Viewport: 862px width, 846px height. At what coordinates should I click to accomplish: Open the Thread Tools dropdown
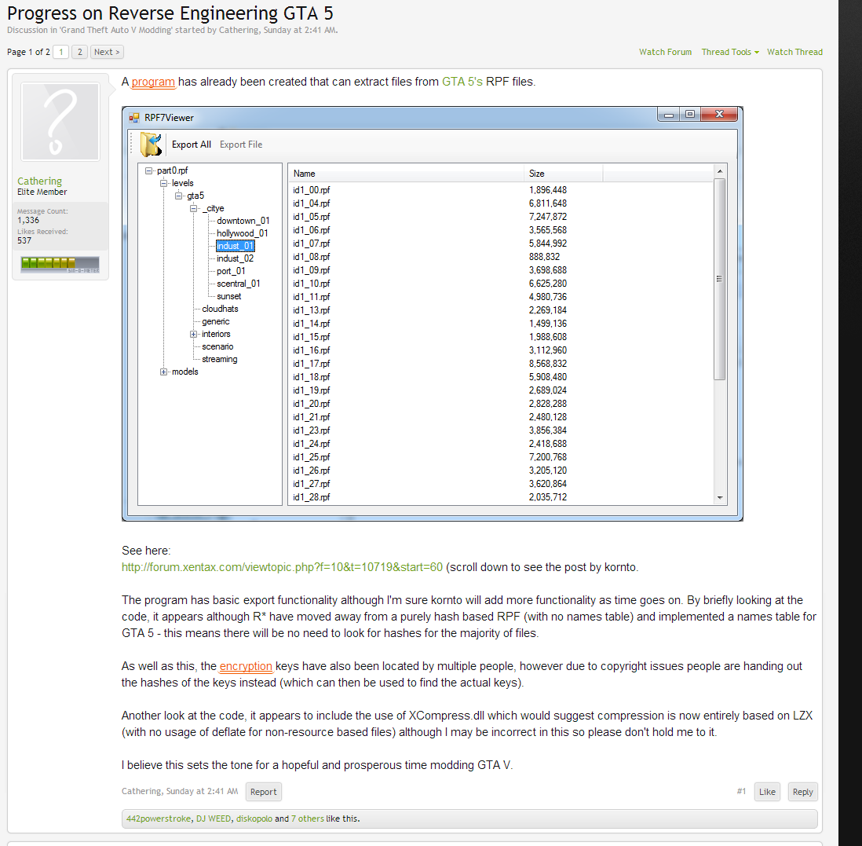(729, 52)
